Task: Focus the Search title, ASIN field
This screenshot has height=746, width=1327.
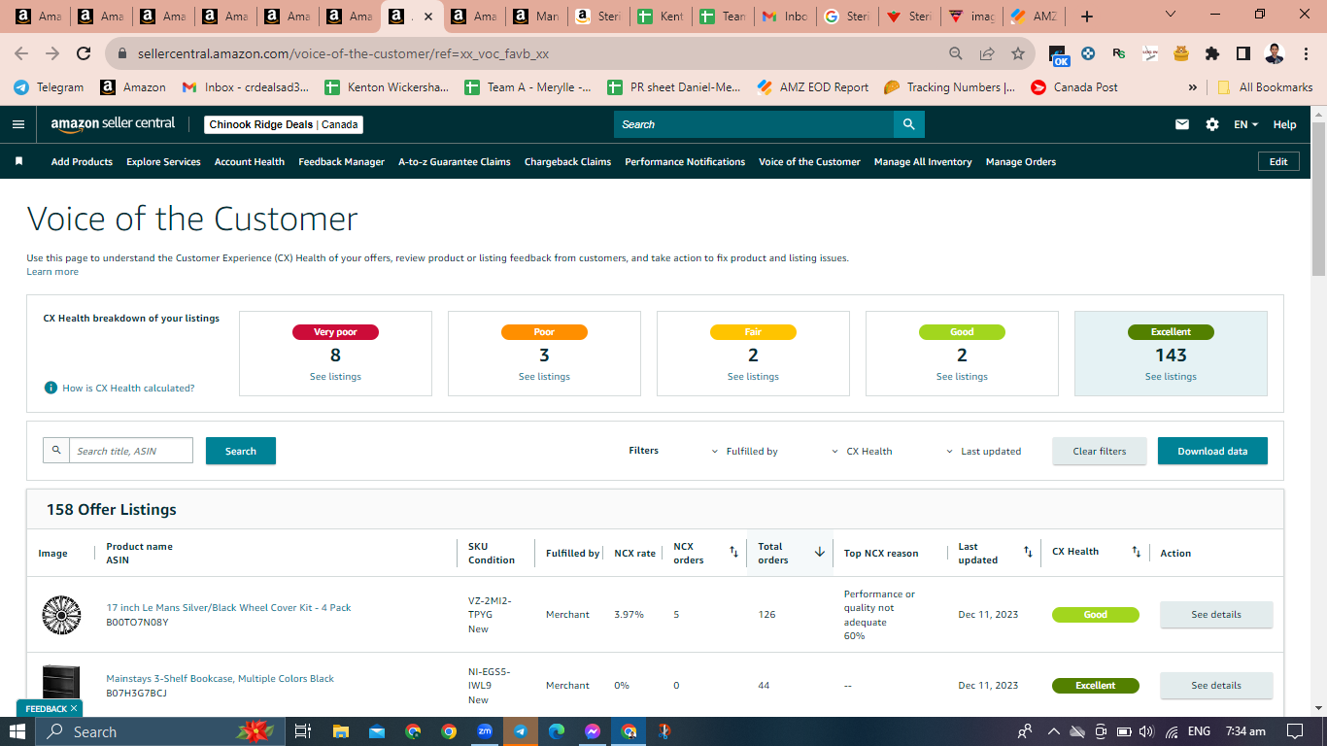Action: 131,451
